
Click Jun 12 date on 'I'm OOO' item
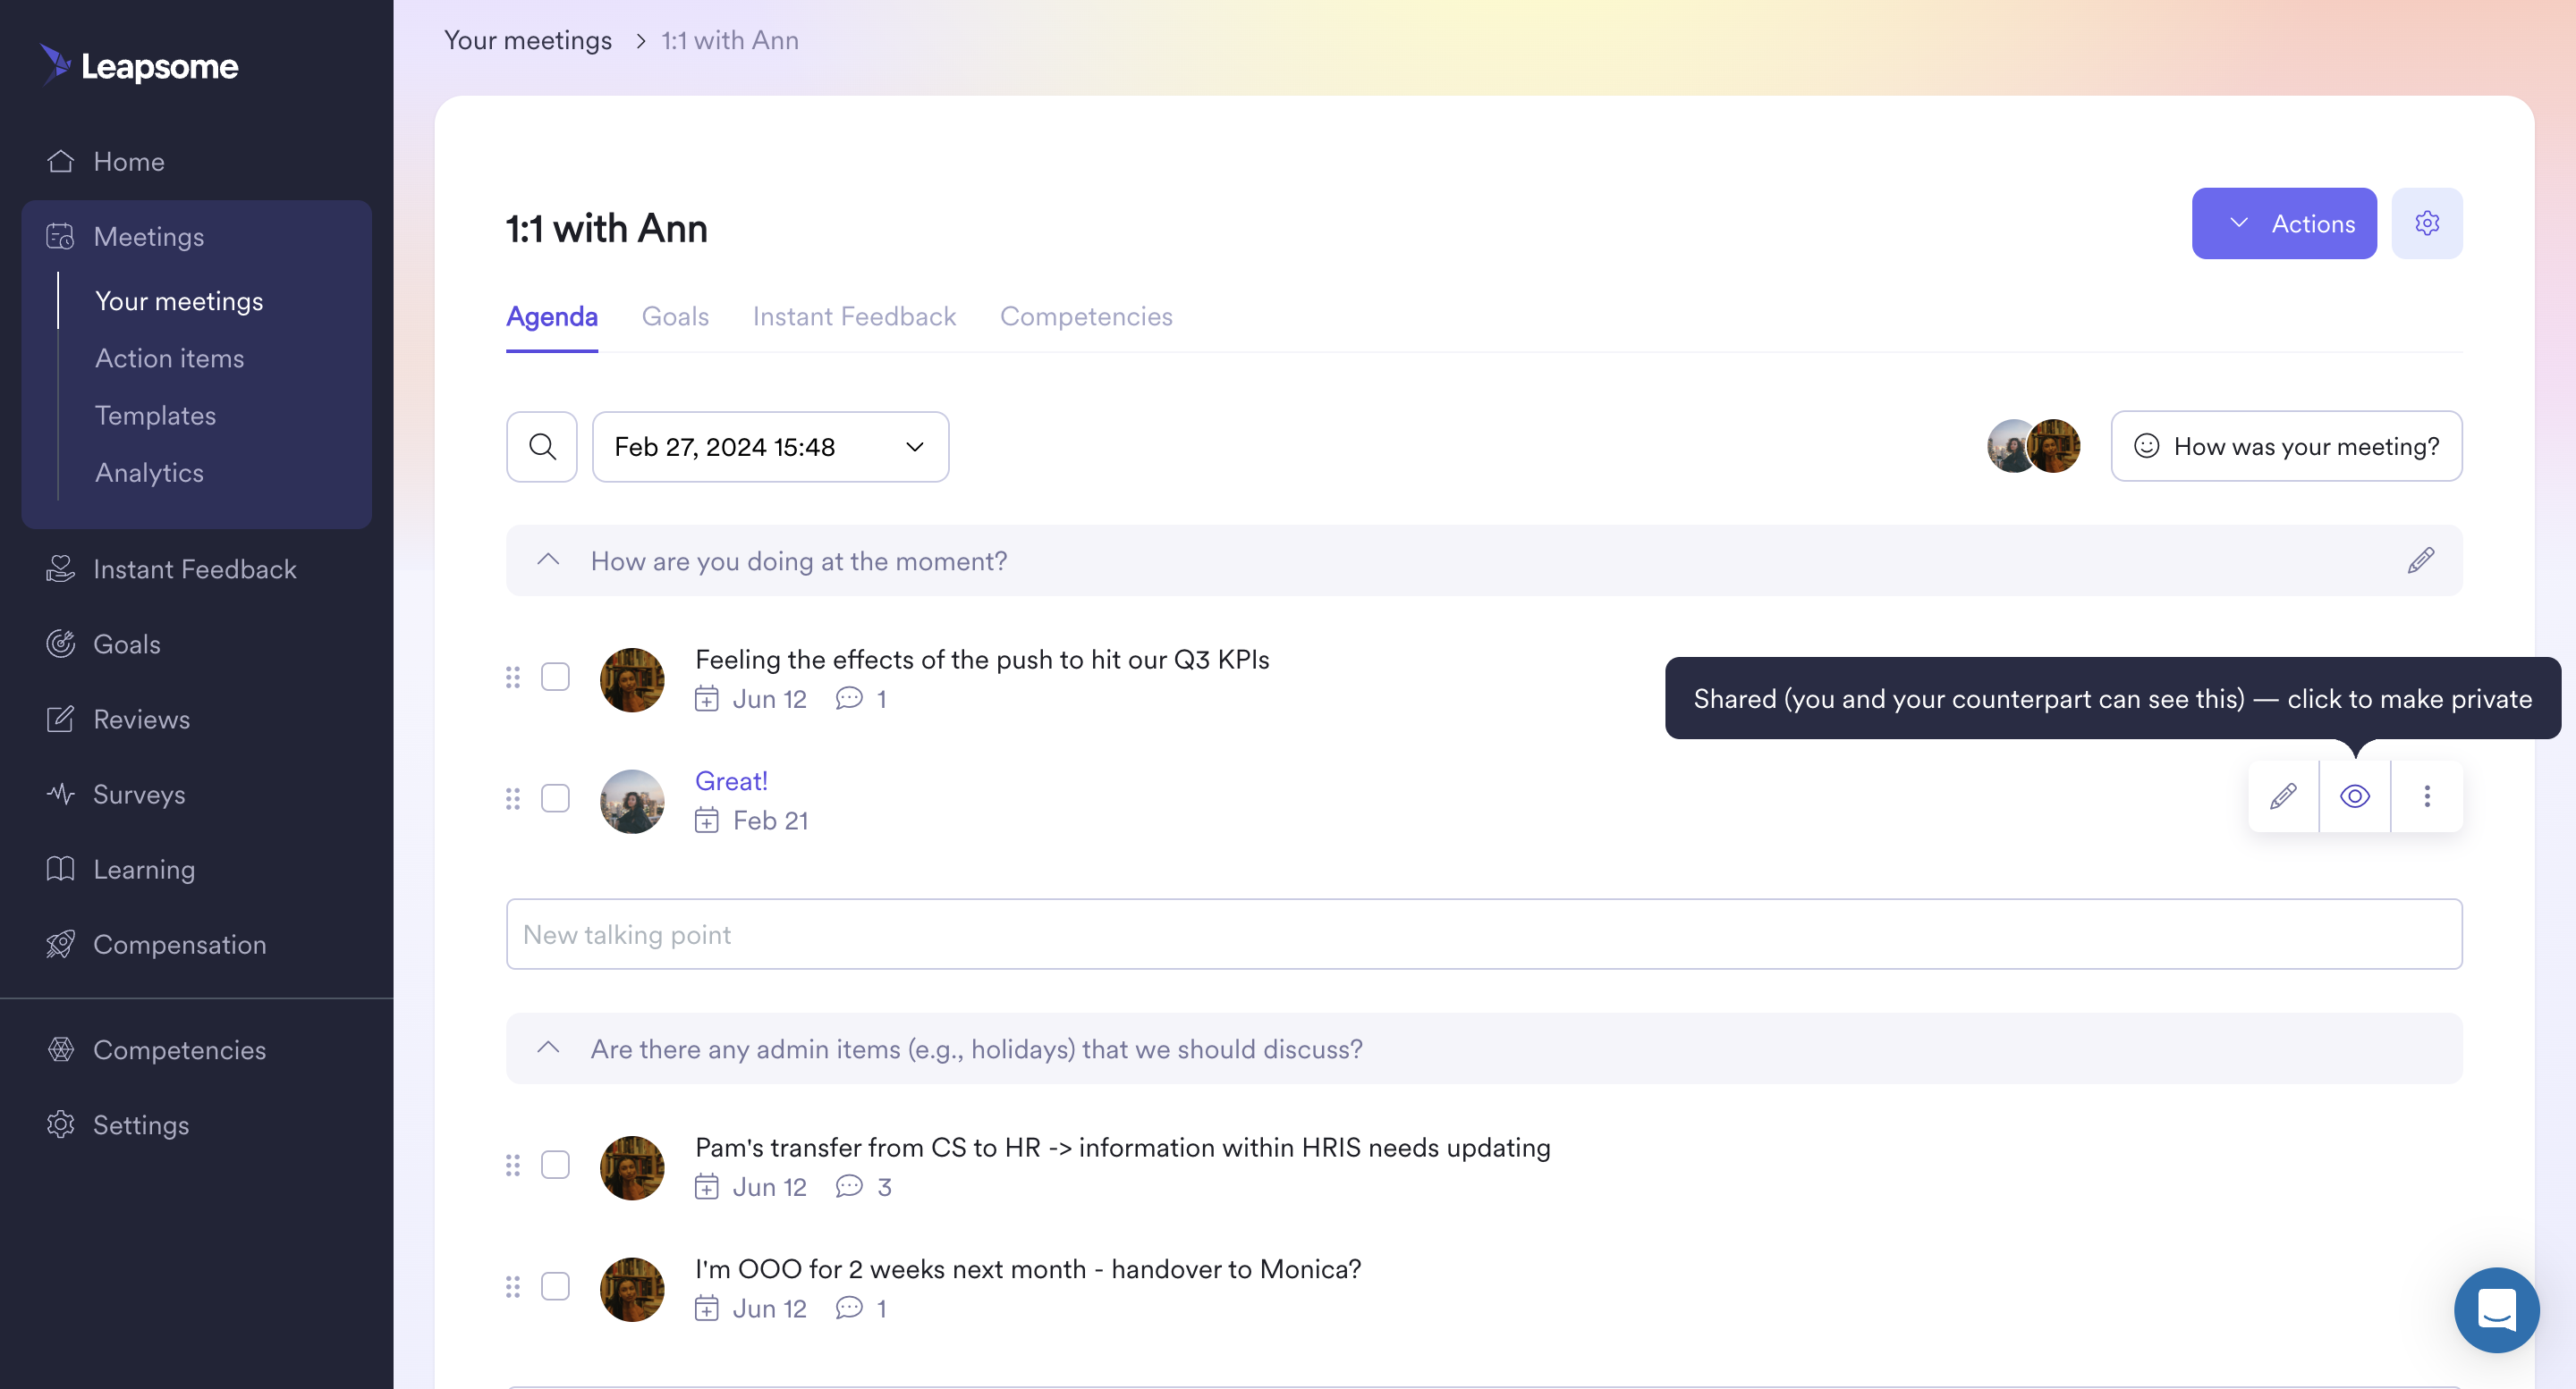tap(751, 1308)
